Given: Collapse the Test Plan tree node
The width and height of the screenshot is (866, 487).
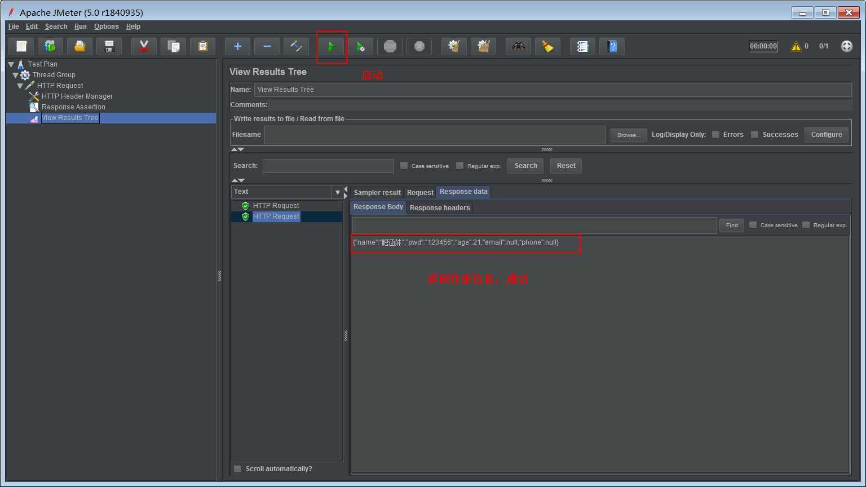Looking at the screenshot, I should [x=11, y=64].
